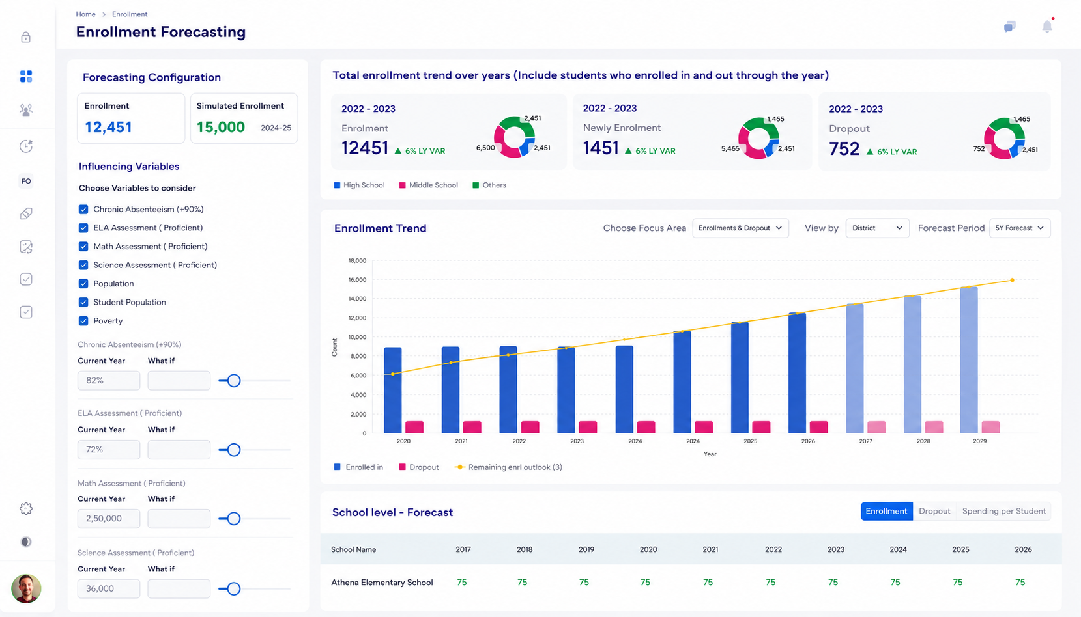
Task: Click the 72% Current Year field
Action: point(109,450)
